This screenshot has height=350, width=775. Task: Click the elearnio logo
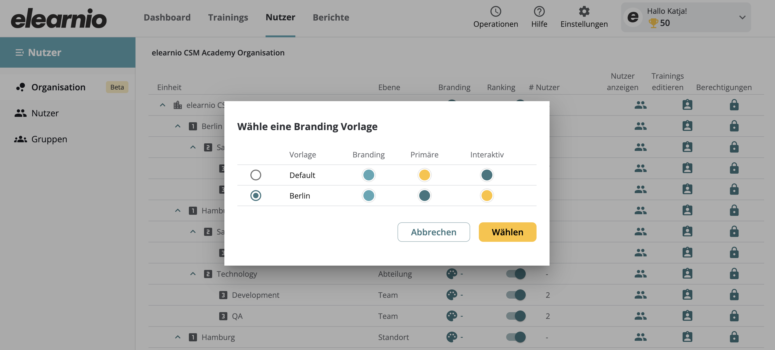59,18
